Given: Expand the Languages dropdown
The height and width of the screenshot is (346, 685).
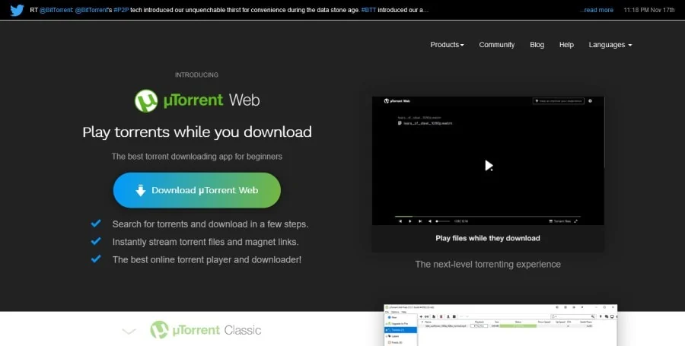Looking at the screenshot, I should [x=610, y=45].
